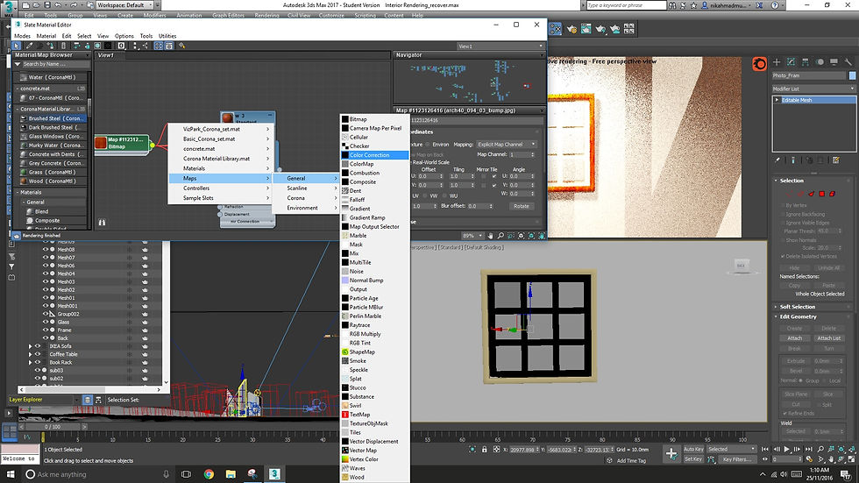The width and height of the screenshot is (859, 483).
Task: Open the Hierarchy command panel icon
Action: (806, 62)
